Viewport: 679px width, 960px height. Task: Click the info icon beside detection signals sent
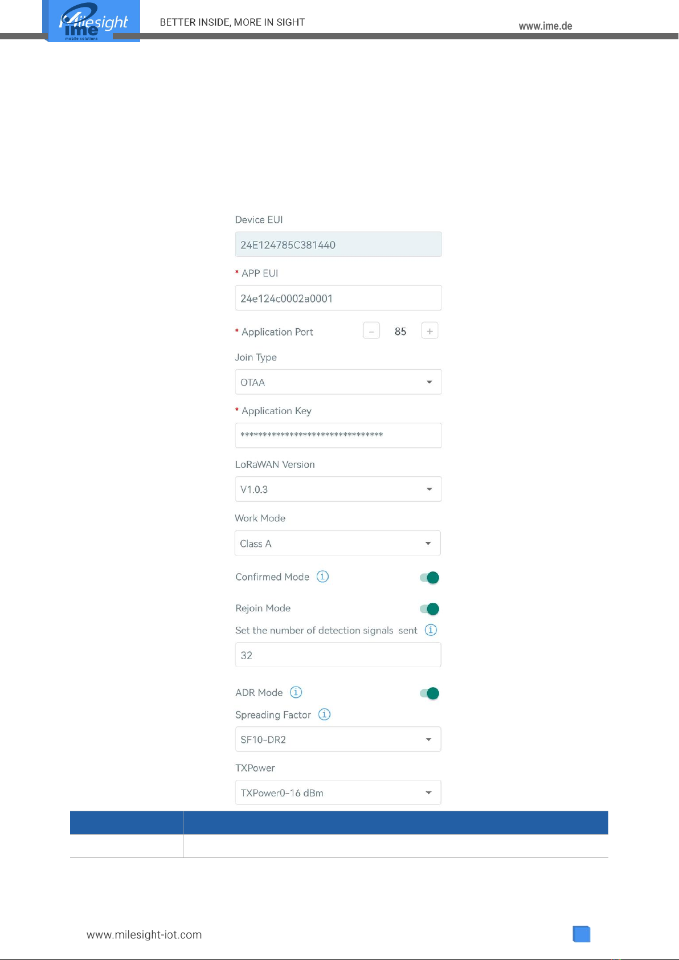click(x=431, y=630)
